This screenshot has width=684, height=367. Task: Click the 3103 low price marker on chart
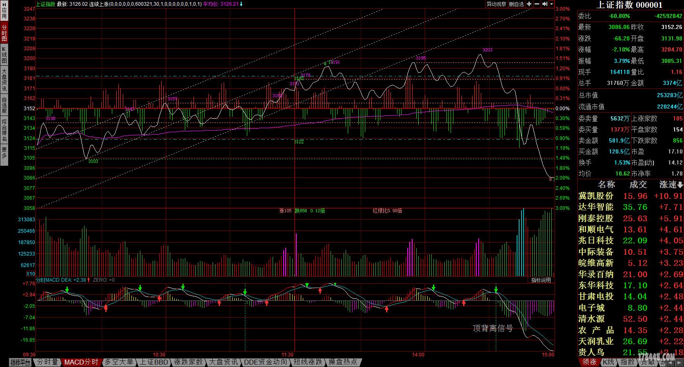(x=93, y=161)
